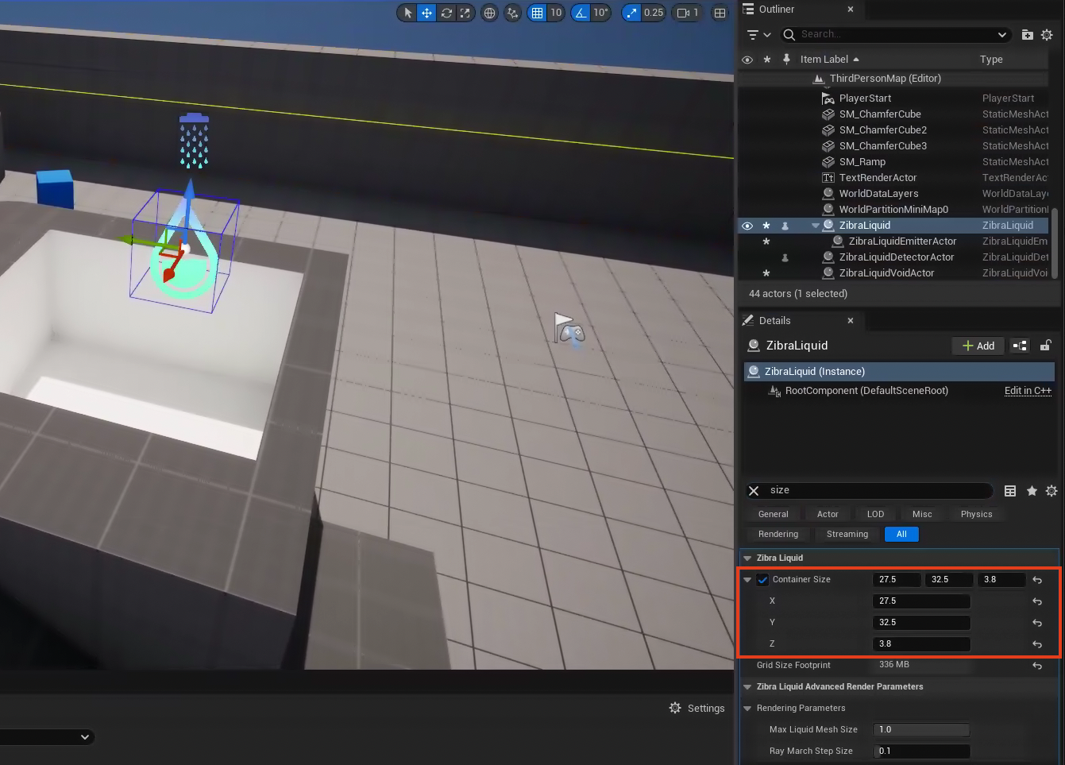This screenshot has height=765, width=1065.
Task: Open viewport layout options icon
Action: 720,13
